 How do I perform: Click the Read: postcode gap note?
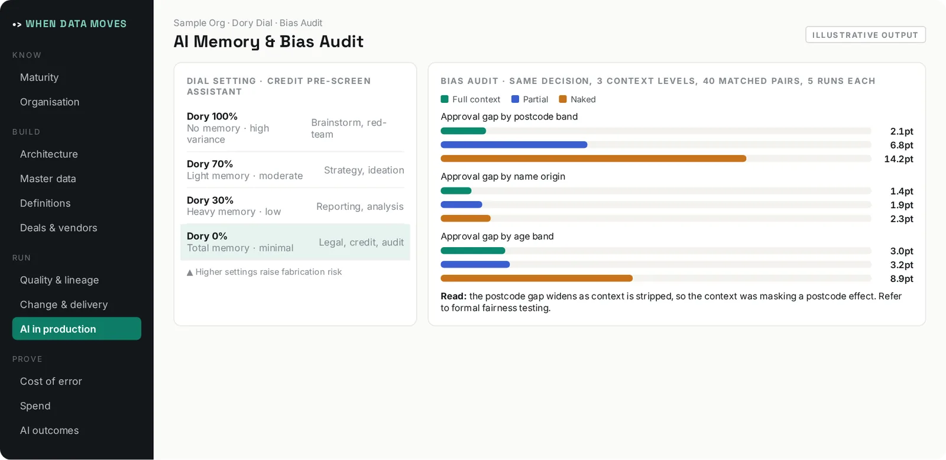[x=671, y=302]
